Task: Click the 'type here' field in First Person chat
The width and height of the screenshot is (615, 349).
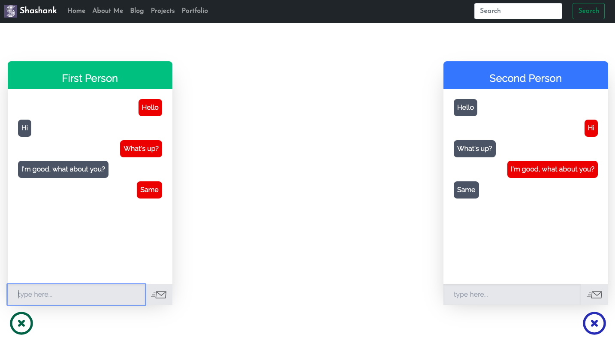Action: 76,295
